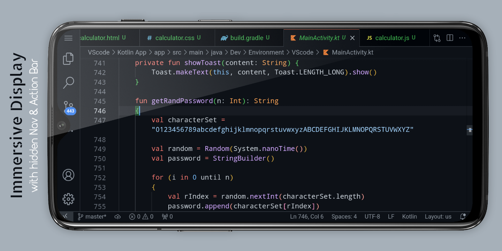Image resolution: width=502 pixels, height=251 pixels.
Task: Click the Layout: us status entry
Action: pos(438,217)
